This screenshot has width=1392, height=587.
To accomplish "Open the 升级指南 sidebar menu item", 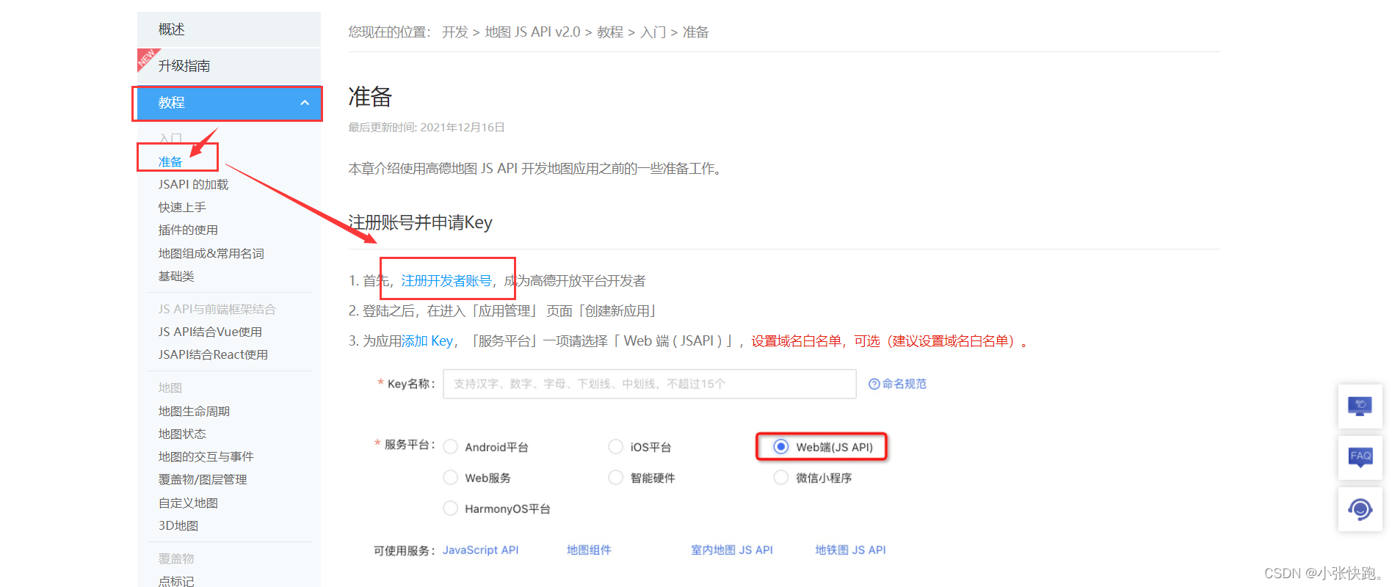I will (x=229, y=66).
